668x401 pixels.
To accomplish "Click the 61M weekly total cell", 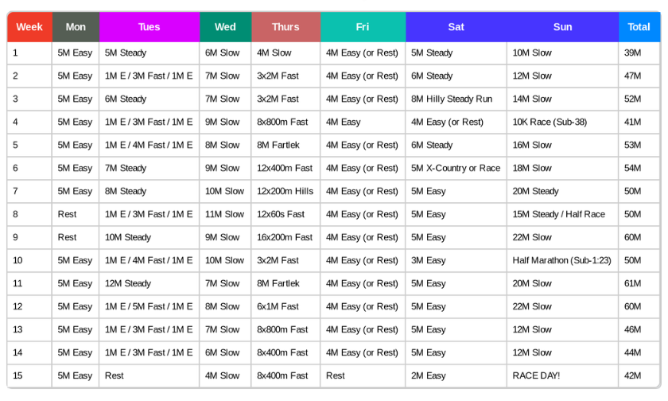I will click(633, 284).
